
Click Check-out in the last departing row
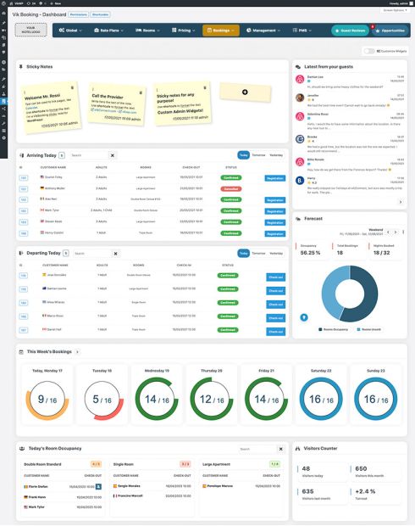[276, 332]
